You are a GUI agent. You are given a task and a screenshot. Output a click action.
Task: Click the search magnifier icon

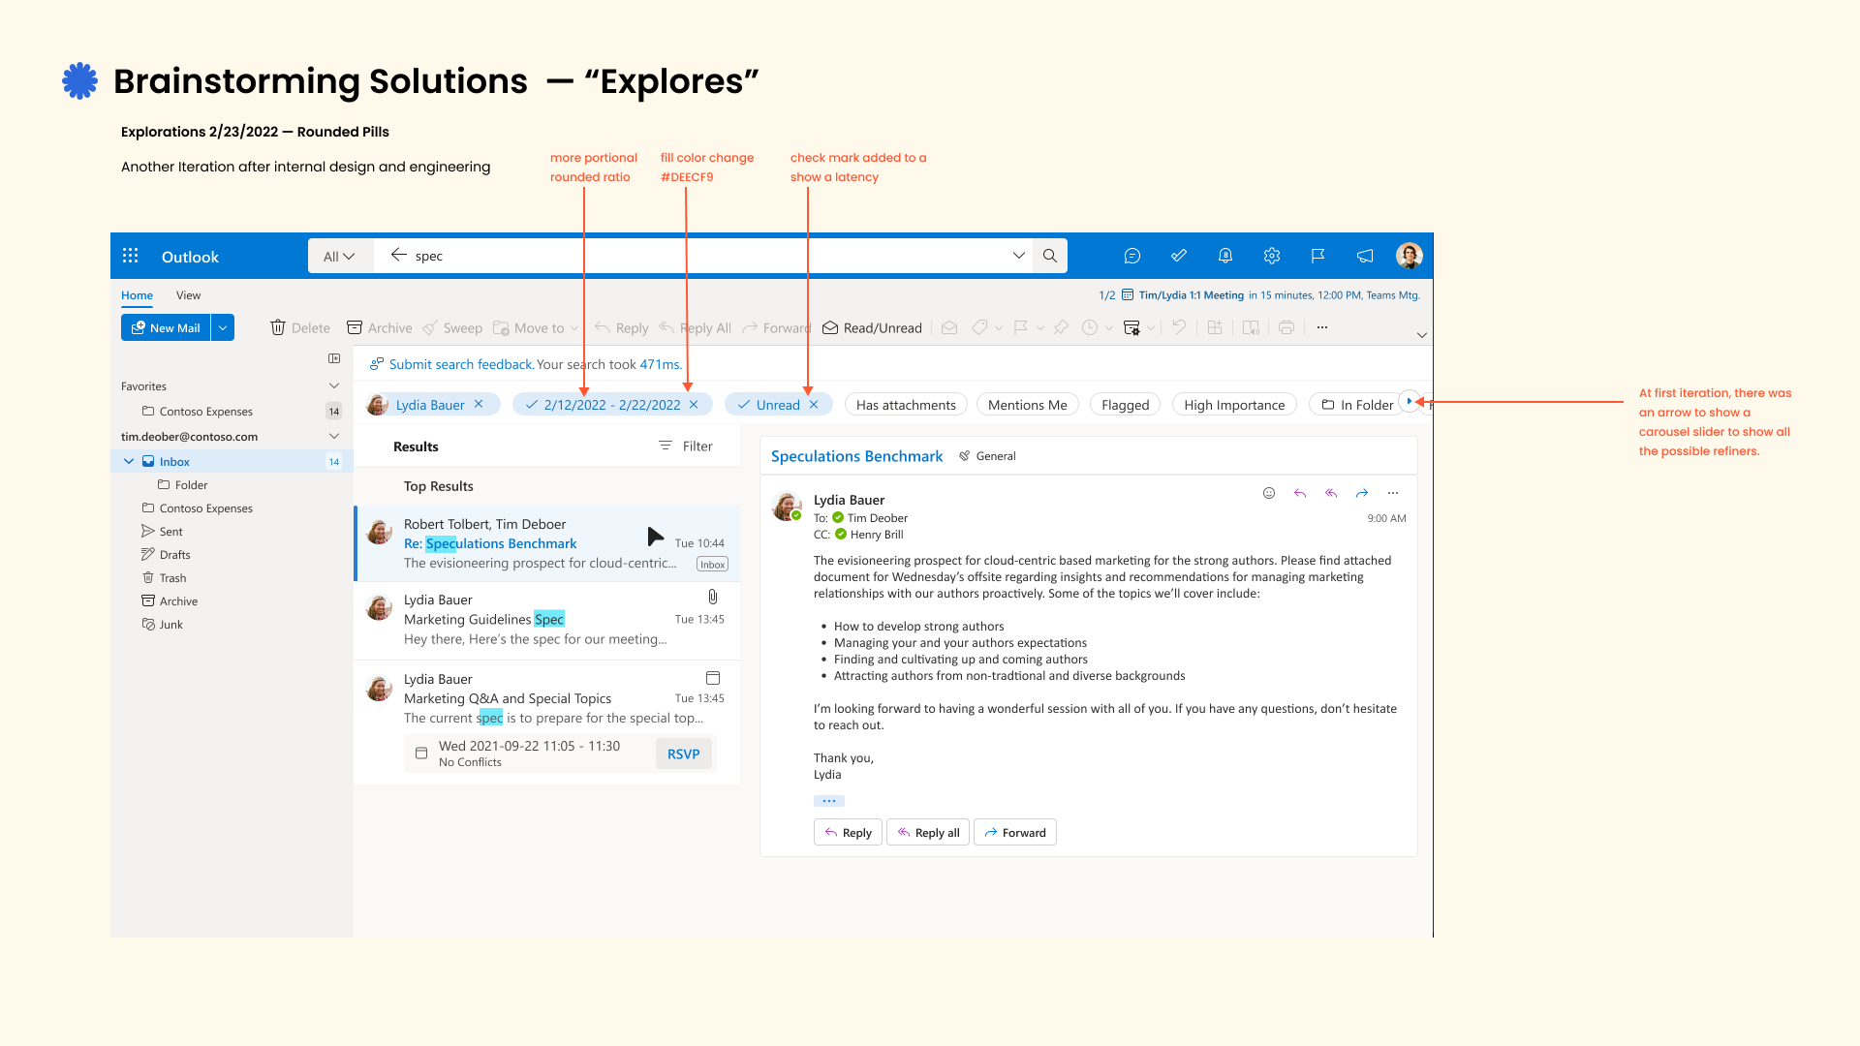click(1050, 256)
